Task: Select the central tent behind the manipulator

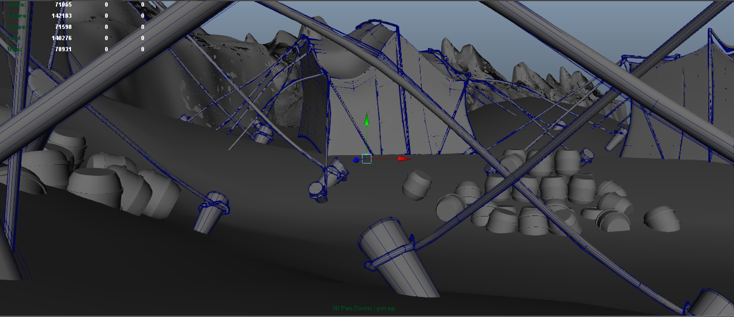Action: coord(391,112)
